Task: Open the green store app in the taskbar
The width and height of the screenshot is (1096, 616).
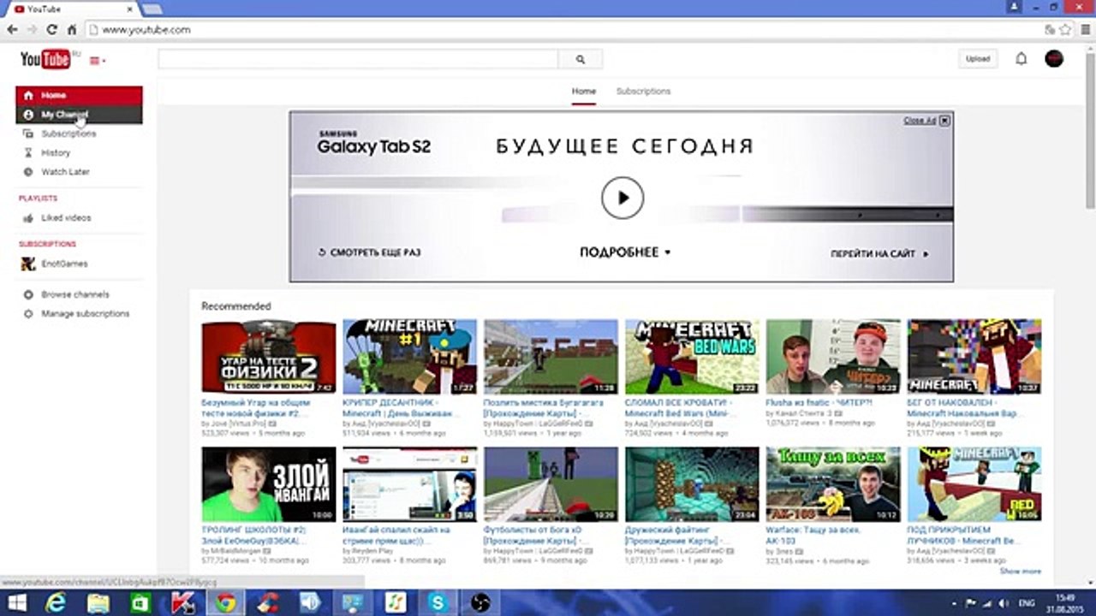Action: pos(140,603)
